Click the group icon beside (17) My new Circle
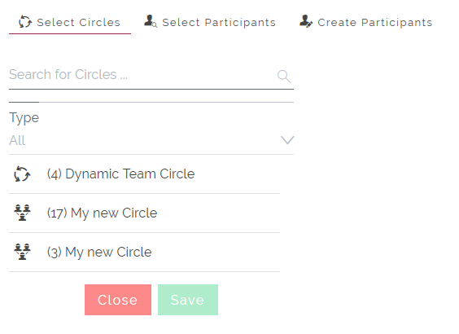Viewport: 459px width, 334px height. coord(22,213)
